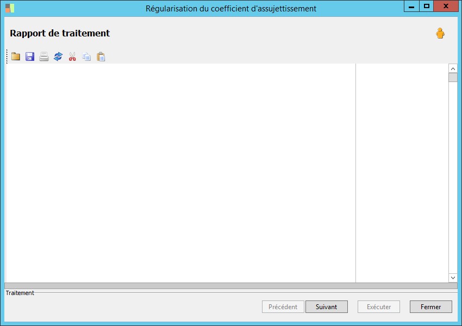The image size is (462, 326).
Task: Cut selection with the scissors icon
Action: click(72, 57)
